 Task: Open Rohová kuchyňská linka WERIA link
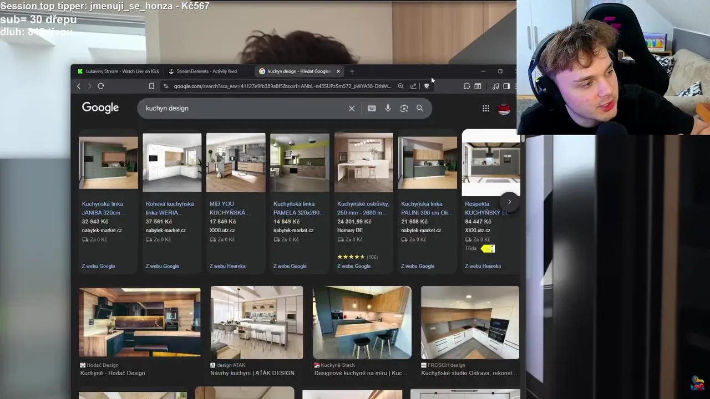[x=170, y=208]
